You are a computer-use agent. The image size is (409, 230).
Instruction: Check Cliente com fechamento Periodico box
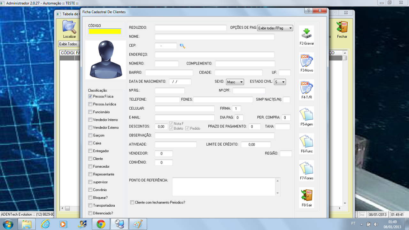click(132, 203)
